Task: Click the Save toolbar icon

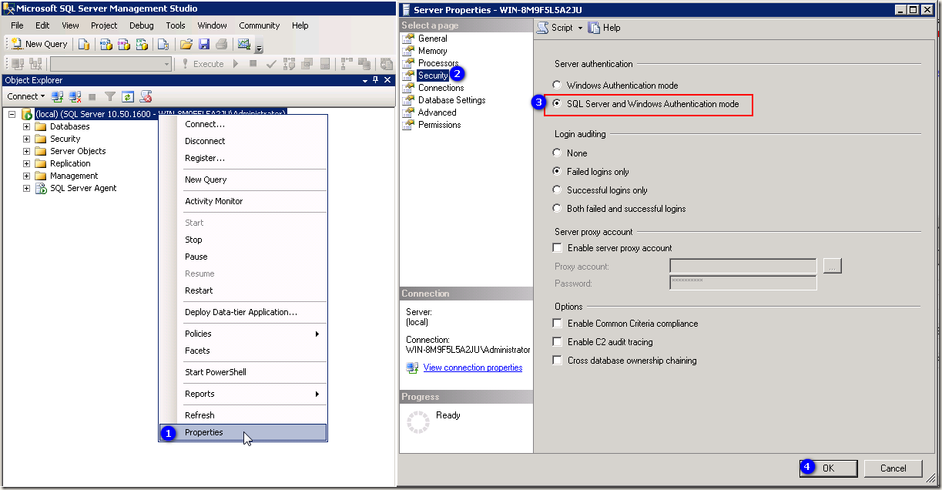Action: coord(203,44)
